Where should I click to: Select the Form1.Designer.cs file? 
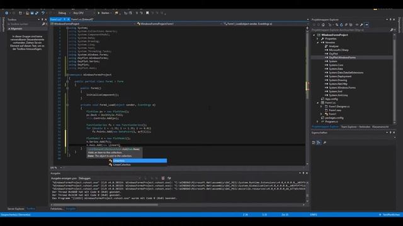339,107
